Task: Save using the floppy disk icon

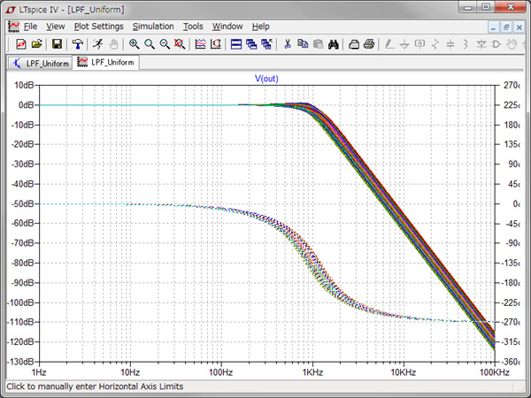Action: [x=57, y=43]
